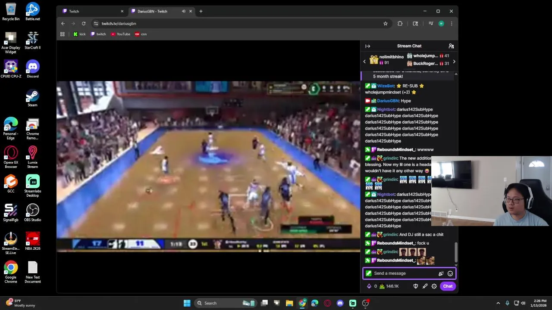Switch to the first Twitch tab

pyautogui.click(x=92, y=11)
